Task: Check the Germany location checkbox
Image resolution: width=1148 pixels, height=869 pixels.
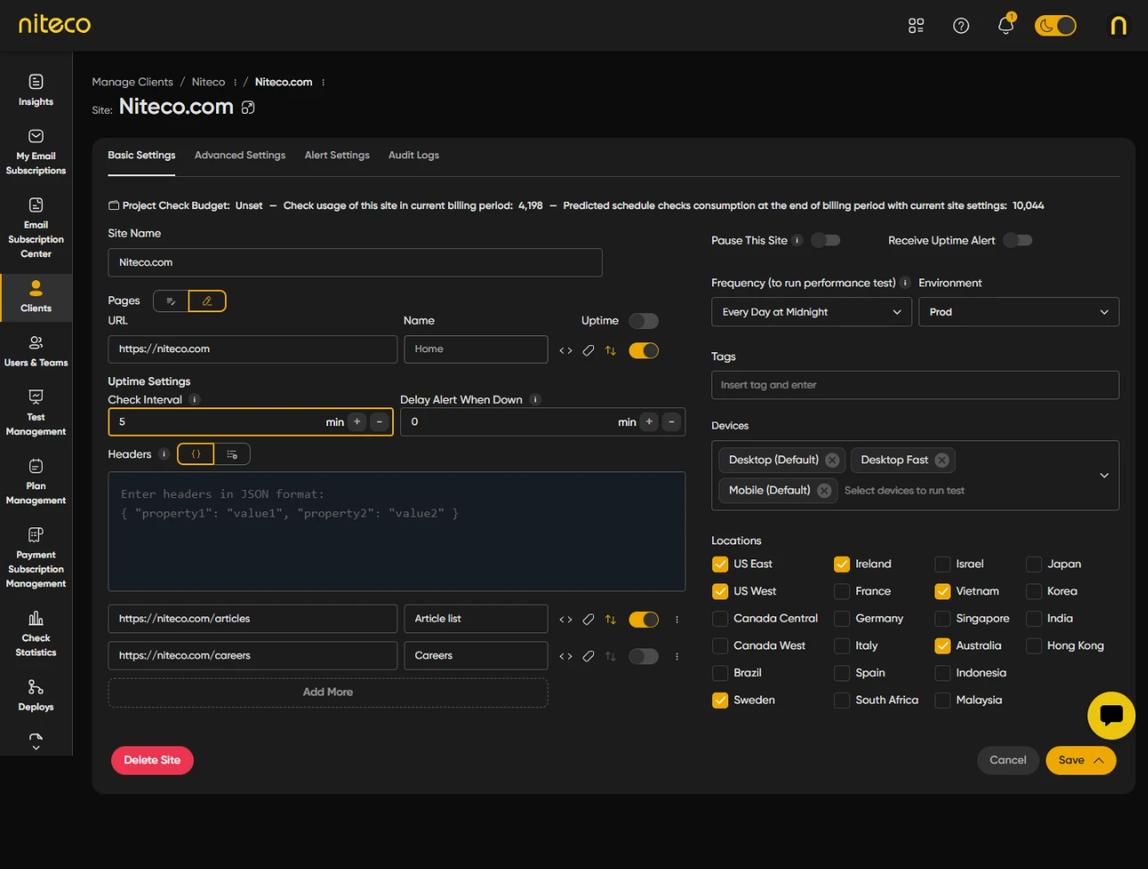Action: pos(841,619)
